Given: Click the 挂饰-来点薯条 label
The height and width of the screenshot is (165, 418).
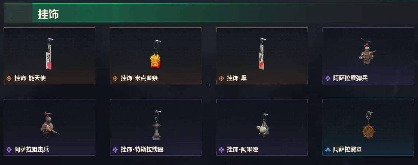Looking at the screenshot, I should click(x=139, y=78).
